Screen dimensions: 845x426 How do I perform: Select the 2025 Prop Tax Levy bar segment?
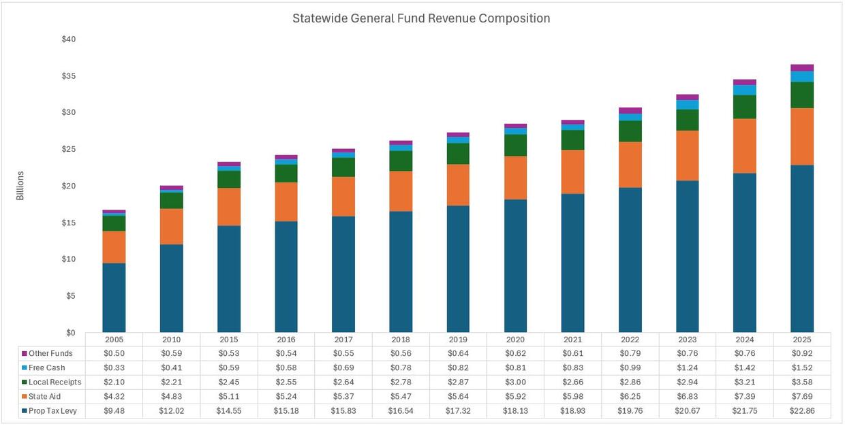(x=802, y=248)
